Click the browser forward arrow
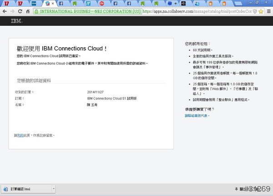Screen dimensions: 273x196 click(x=13, y=11)
